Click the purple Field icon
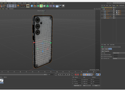Image resolution: width=125 pixels, height=94 pixels. tap(51, 6)
